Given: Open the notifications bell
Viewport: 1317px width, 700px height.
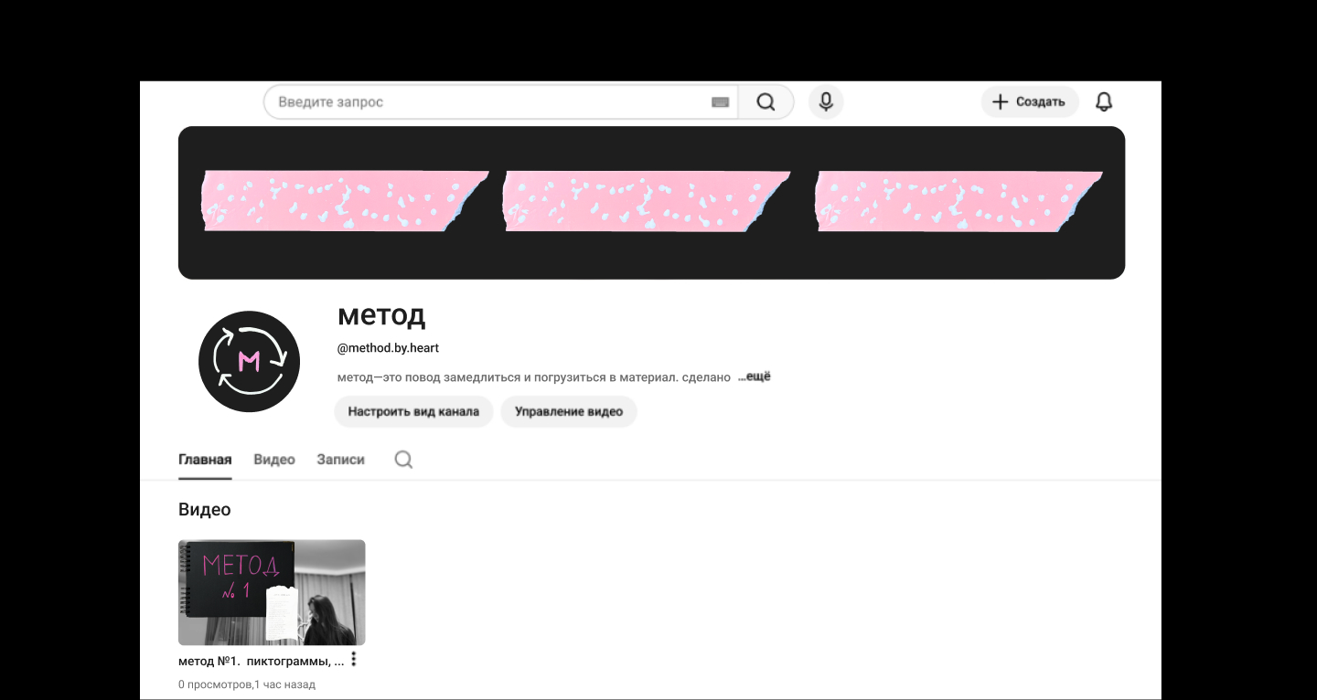Looking at the screenshot, I should [x=1104, y=101].
